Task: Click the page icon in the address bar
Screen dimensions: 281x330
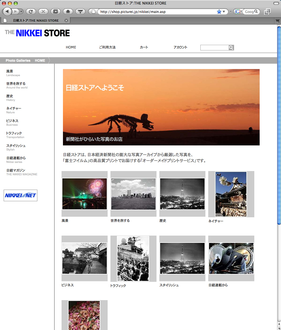Action: tap(94, 12)
